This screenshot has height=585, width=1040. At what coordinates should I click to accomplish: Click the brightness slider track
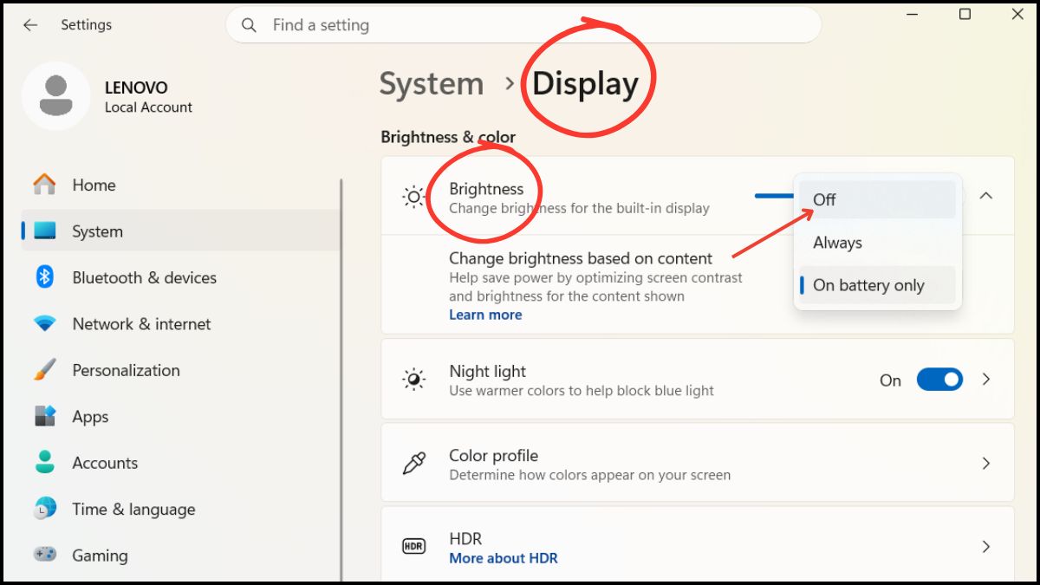pyautogui.click(x=774, y=196)
